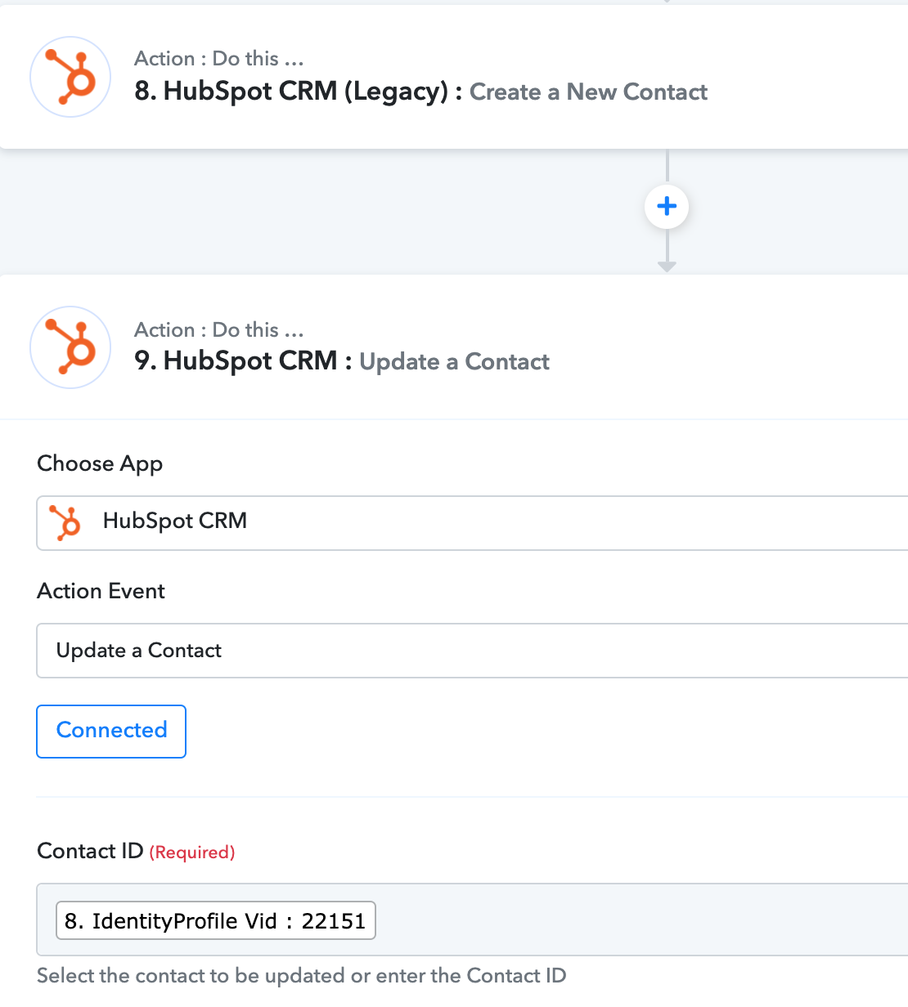Image resolution: width=908 pixels, height=1007 pixels.
Task: Click the HubSpot icon on step 8
Action: click(x=70, y=77)
